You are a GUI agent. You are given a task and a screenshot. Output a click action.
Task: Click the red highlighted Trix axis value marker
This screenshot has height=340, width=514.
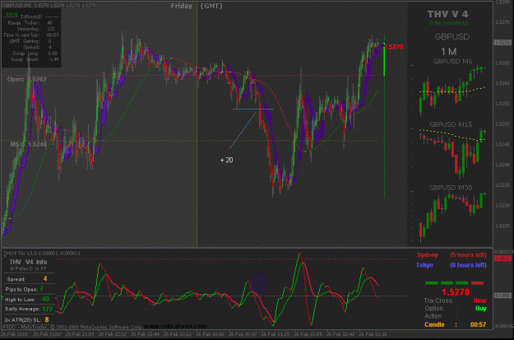click(x=502, y=259)
